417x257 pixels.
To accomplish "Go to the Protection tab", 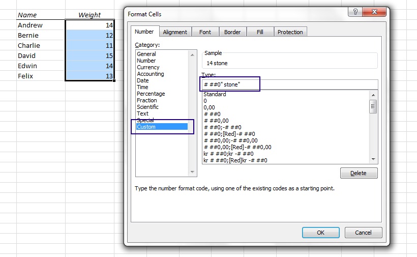I will tap(290, 32).
